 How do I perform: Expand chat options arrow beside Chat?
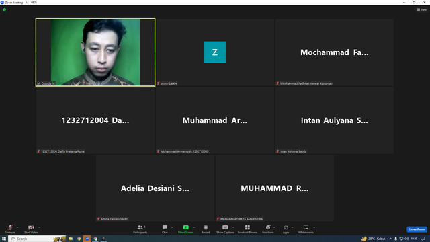(172, 227)
